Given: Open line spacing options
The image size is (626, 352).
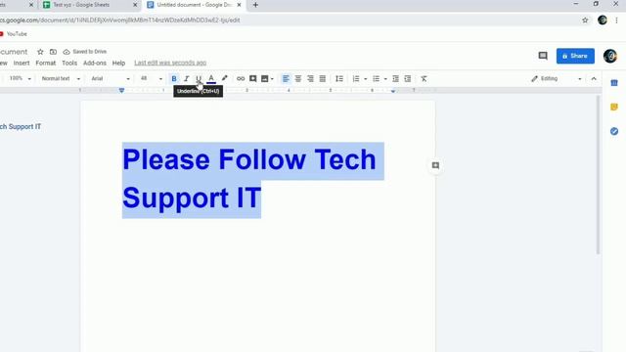Looking at the screenshot, I should [x=339, y=78].
